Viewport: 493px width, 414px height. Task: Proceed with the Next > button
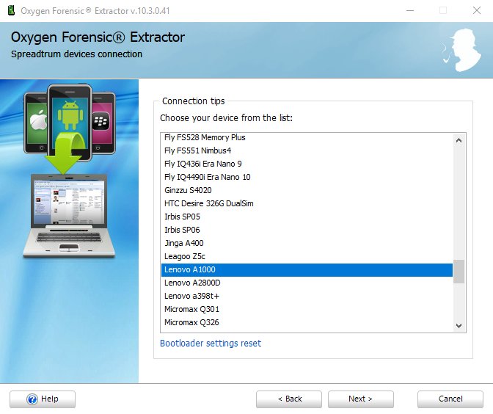(x=361, y=399)
